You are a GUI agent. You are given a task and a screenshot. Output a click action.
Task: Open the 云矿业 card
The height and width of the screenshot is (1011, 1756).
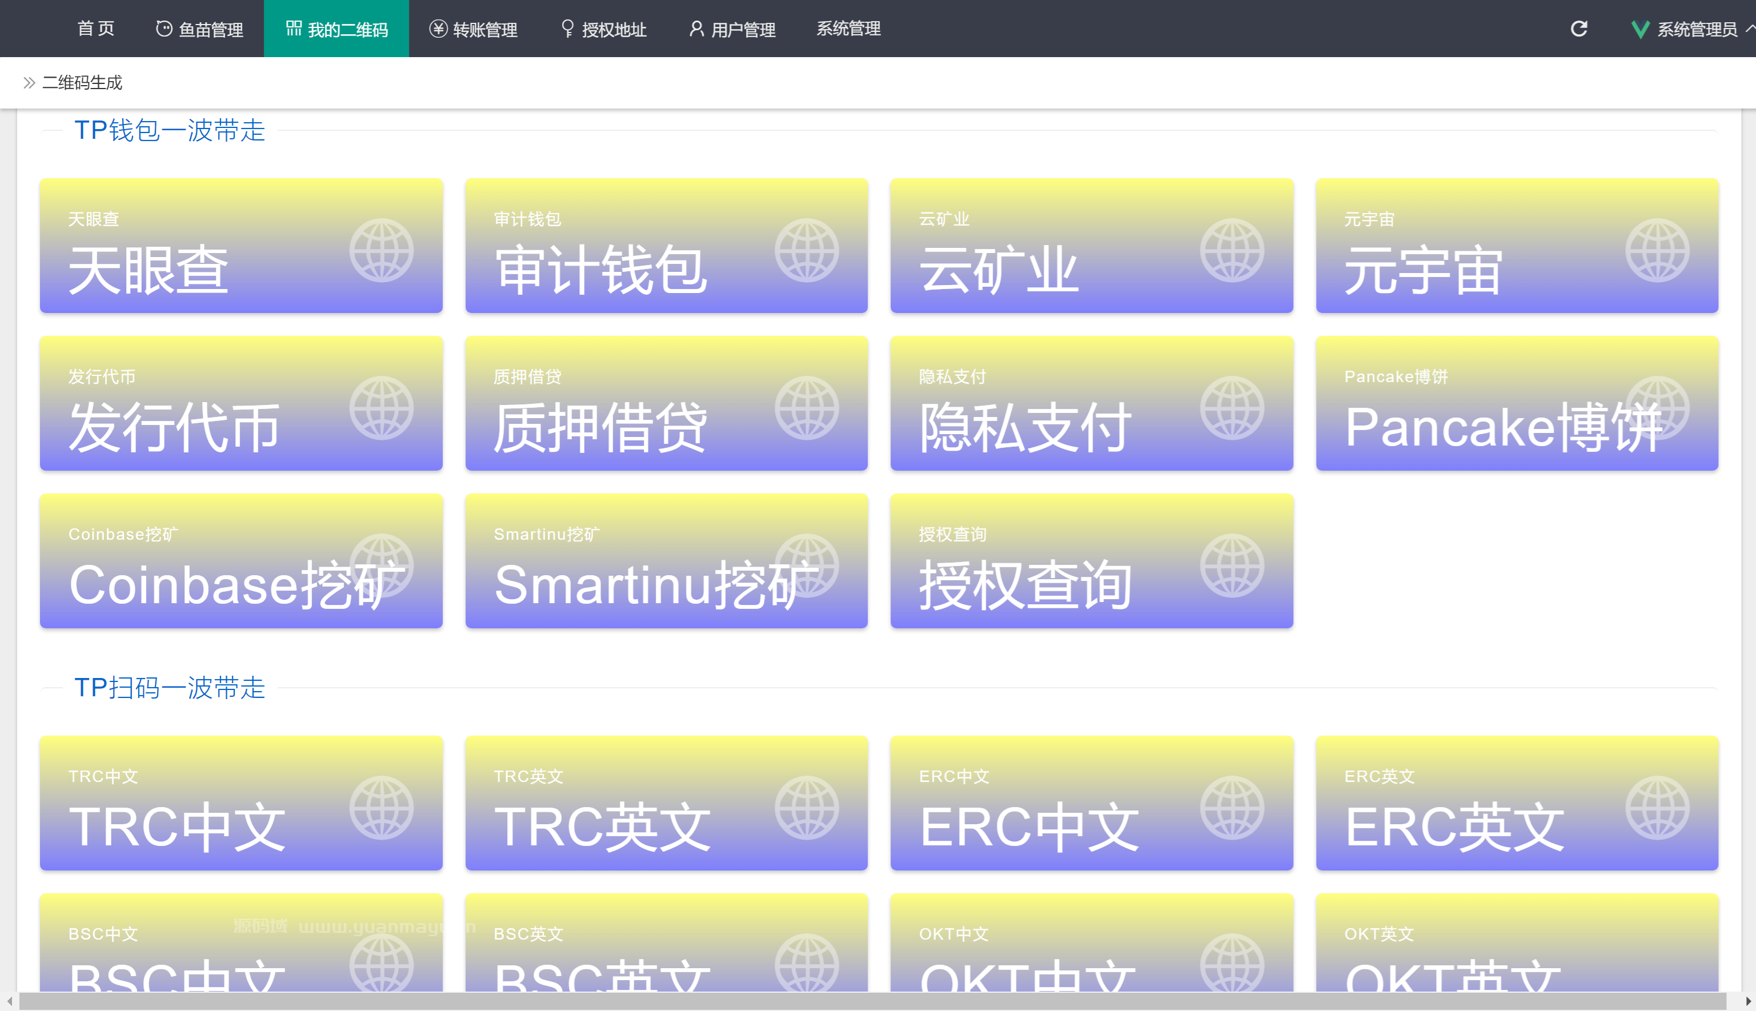tap(1092, 247)
